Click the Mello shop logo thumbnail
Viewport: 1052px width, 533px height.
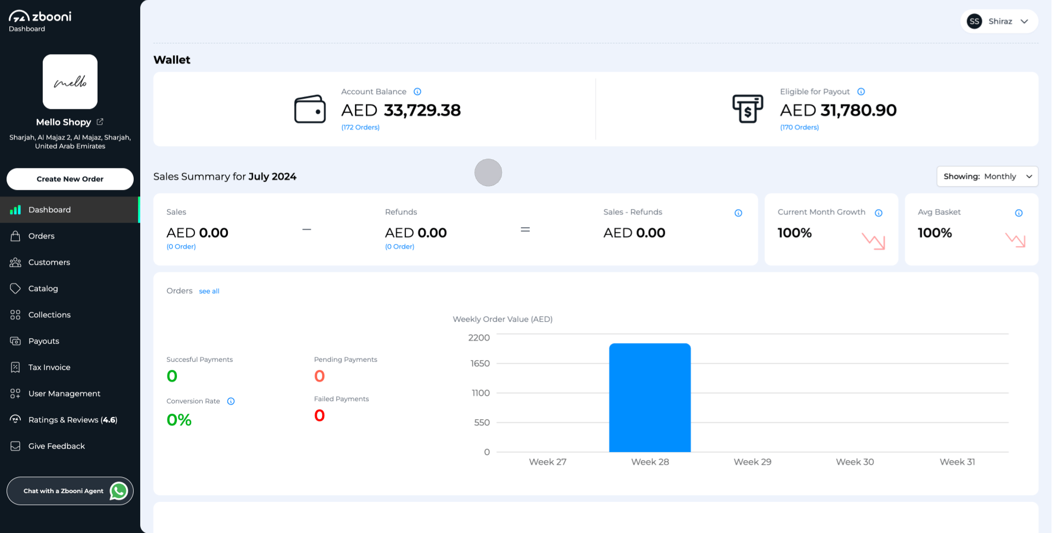pos(70,82)
